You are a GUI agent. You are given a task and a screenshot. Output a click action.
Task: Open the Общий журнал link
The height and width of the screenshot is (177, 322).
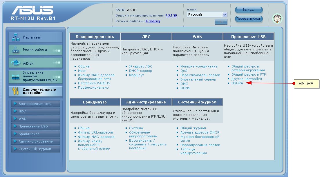[193, 128]
